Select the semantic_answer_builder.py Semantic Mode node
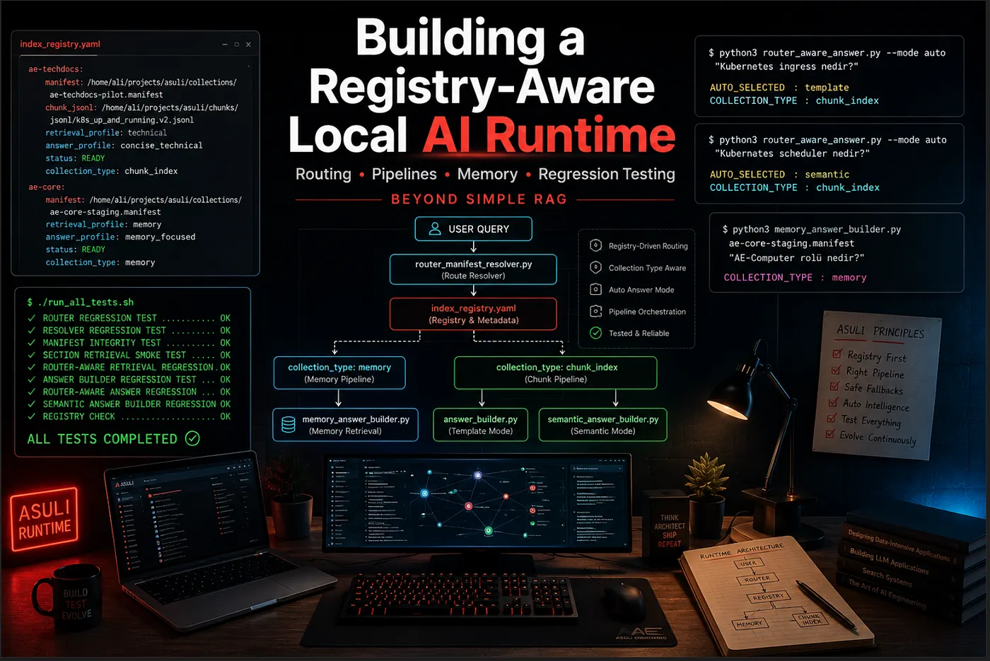The image size is (990, 661). (x=602, y=424)
